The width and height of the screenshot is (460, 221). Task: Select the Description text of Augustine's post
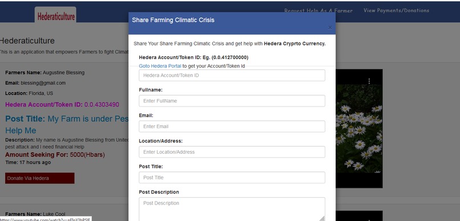[x=67, y=144]
